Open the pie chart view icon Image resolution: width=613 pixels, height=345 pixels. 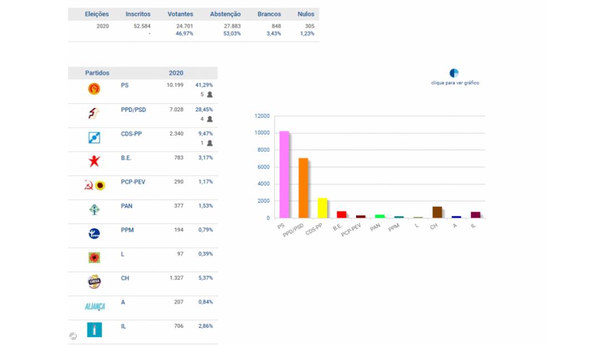(454, 73)
